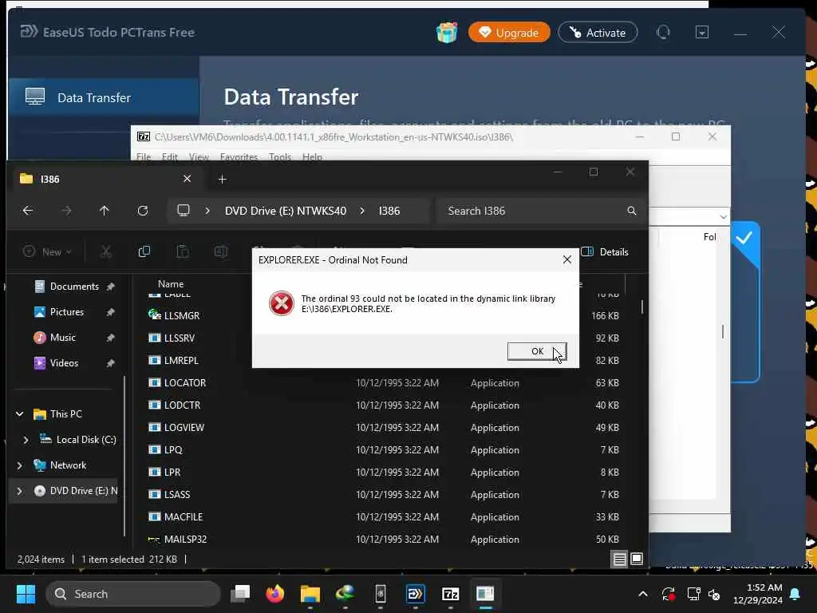The image size is (817, 613).
Task: Click the Rename icon in Explorer toolbar
Action: pos(221,251)
